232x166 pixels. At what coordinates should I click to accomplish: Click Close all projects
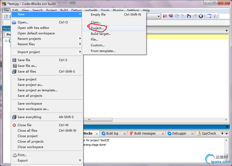[47, 142]
